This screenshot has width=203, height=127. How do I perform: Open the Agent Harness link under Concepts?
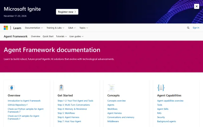(x=115, y=113)
